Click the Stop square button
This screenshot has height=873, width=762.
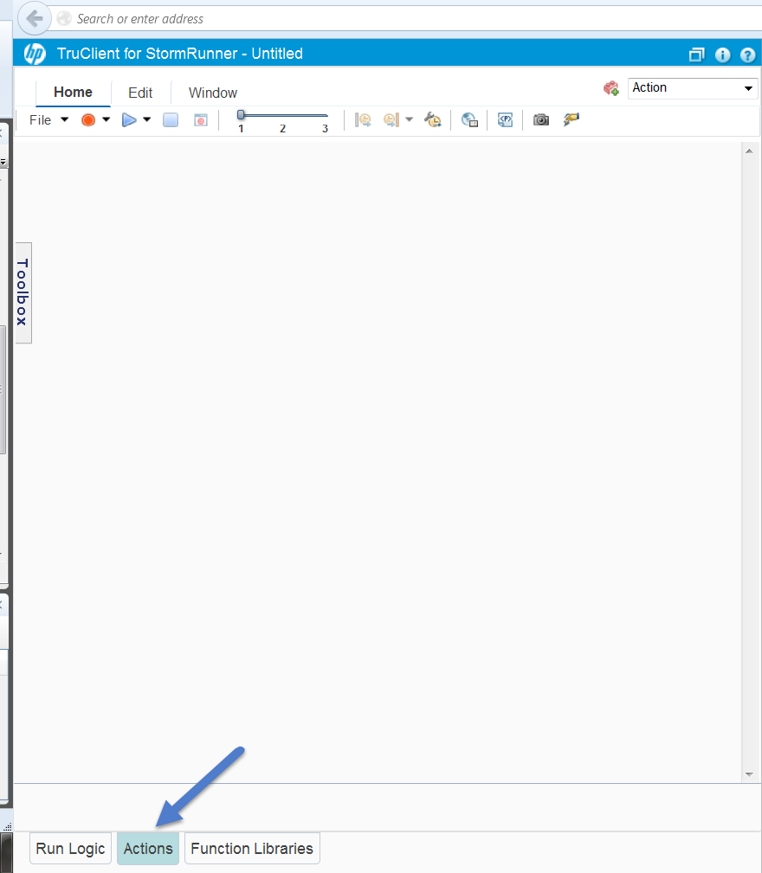point(171,119)
